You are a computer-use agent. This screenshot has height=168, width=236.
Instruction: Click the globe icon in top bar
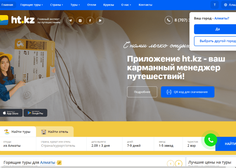[x=225, y=5]
